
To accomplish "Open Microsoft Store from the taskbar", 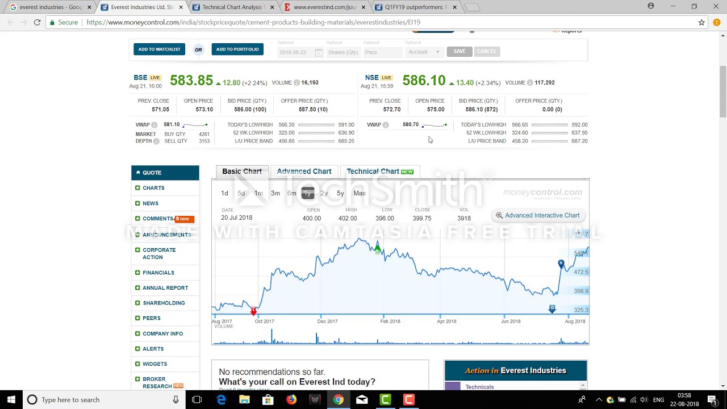I will (268, 400).
